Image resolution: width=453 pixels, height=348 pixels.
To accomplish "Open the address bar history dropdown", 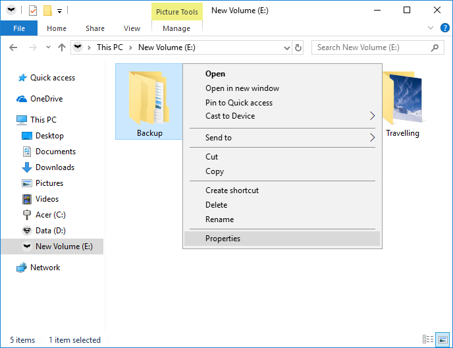I will point(286,47).
